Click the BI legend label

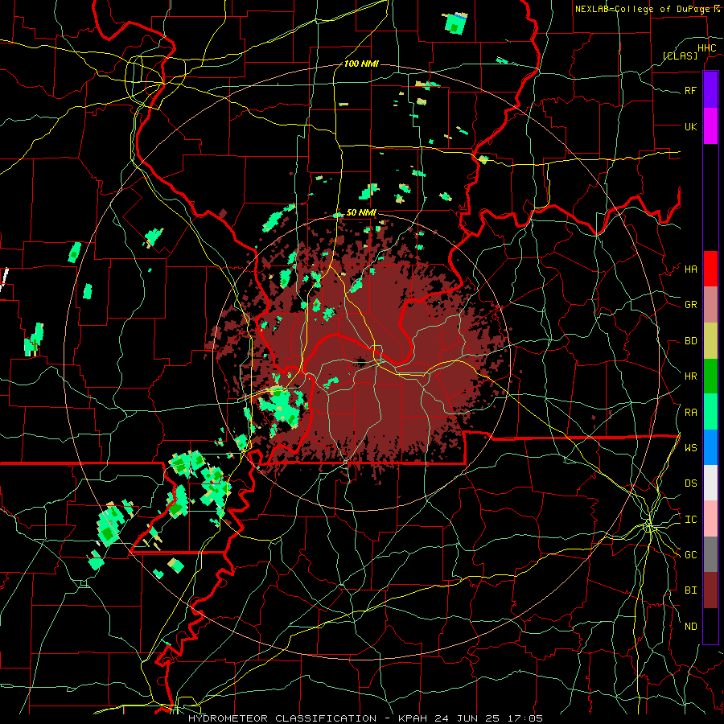coord(691,590)
